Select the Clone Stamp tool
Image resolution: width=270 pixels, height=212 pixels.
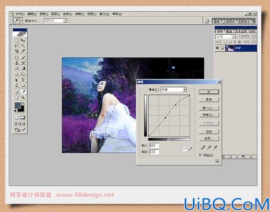tap(17, 63)
